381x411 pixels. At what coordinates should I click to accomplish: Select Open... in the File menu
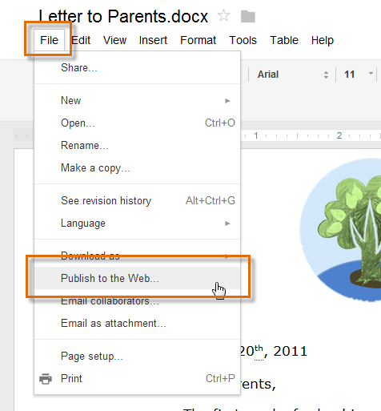tap(138, 123)
